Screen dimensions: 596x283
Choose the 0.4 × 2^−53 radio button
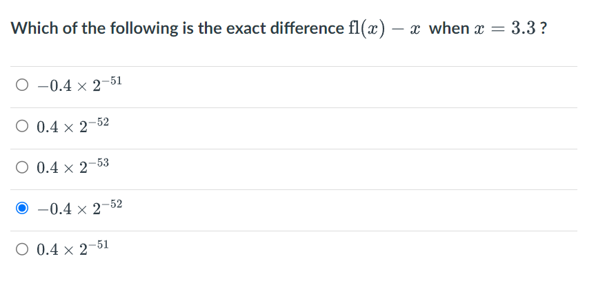pyautogui.click(x=23, y=168)
